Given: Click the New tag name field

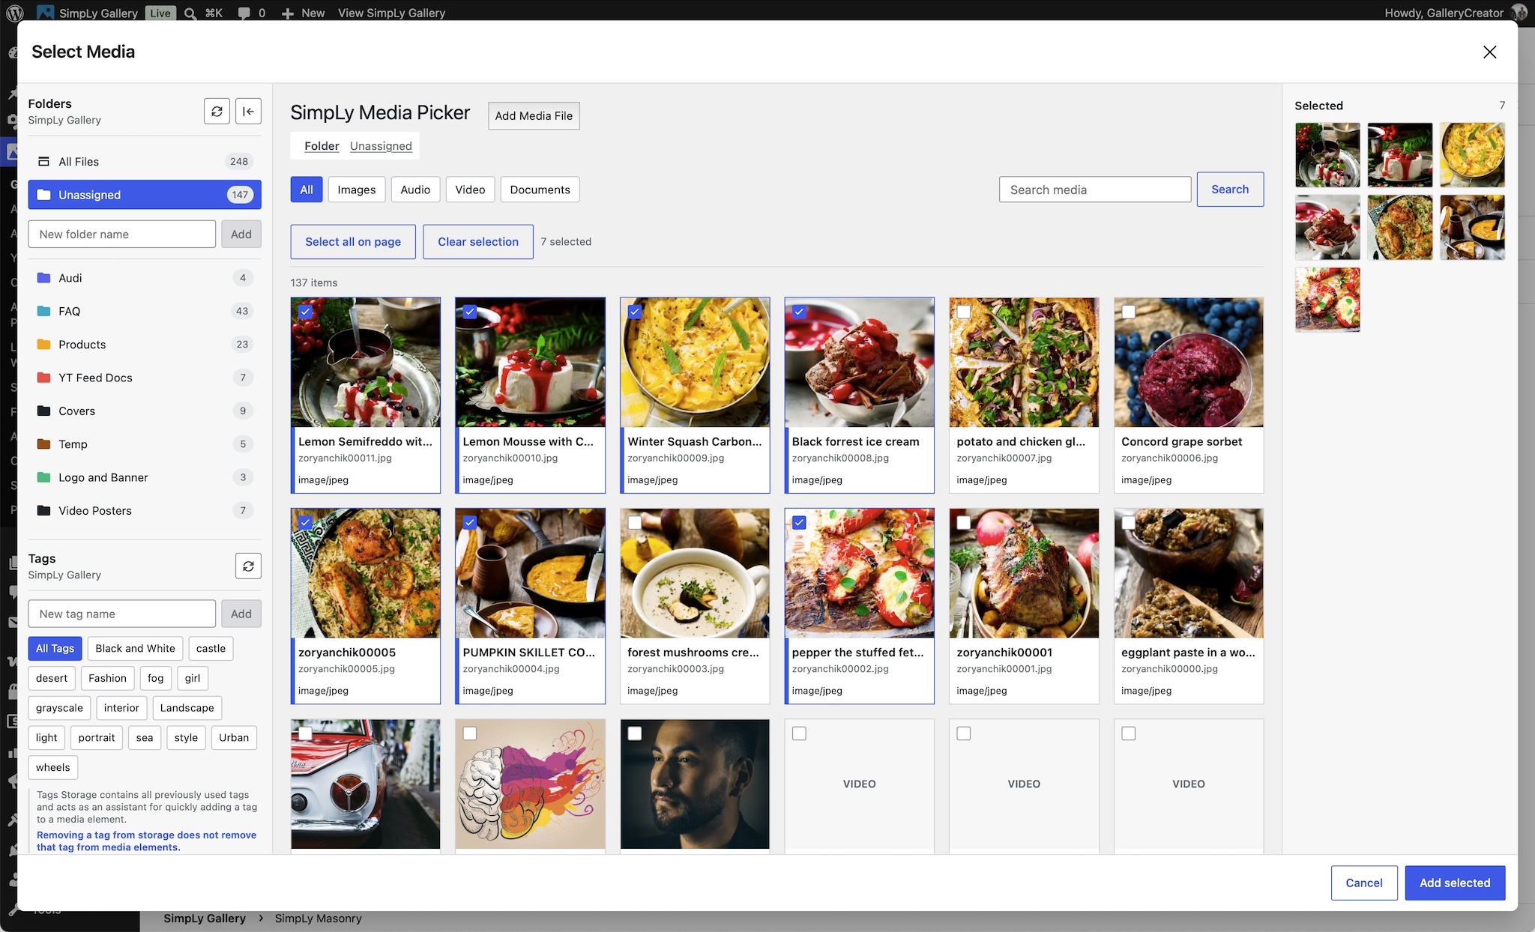Looking at the screenshot, I should (x=122, y=614).
